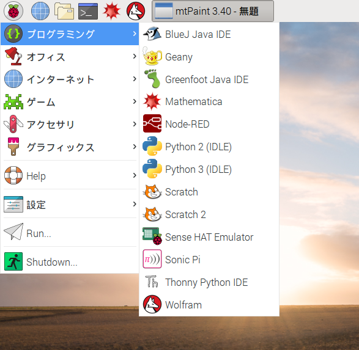
Task: Select Run... from the menu
Action: (70, 233)
